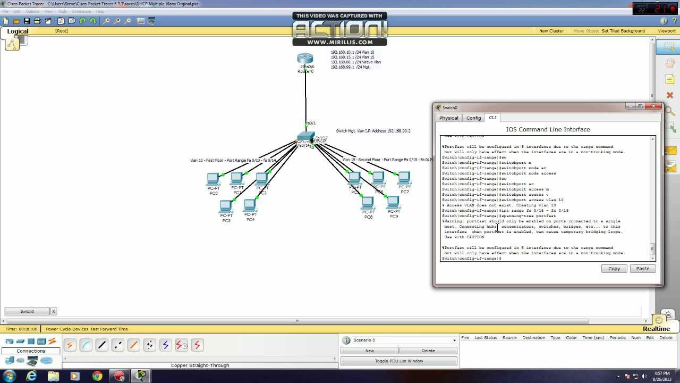Choose automatic connection type
Screen dimensions: 680x383
(70, 345)
